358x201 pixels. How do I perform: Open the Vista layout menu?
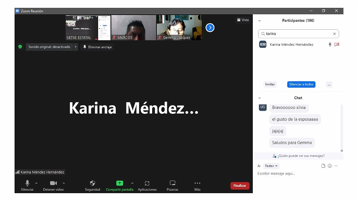[243, 20]
